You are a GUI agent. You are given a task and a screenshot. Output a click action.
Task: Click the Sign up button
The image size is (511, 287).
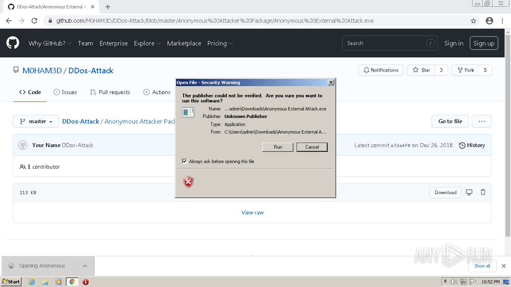pyautogui.click(x=484, y=43)
